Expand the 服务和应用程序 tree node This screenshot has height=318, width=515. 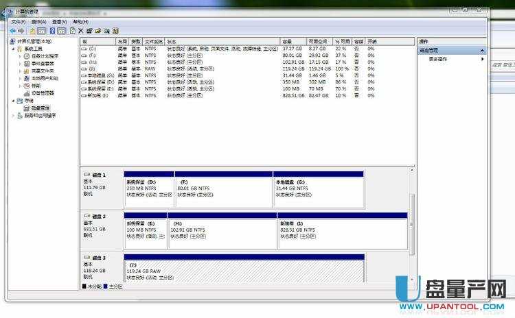[x=13, y=115]
